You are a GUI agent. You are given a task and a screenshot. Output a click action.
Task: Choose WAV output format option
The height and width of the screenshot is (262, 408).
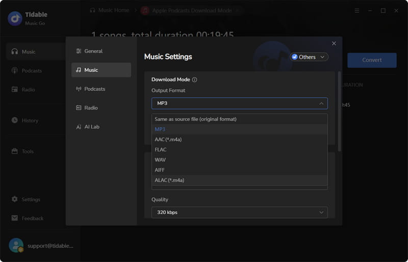click(239, 160)
